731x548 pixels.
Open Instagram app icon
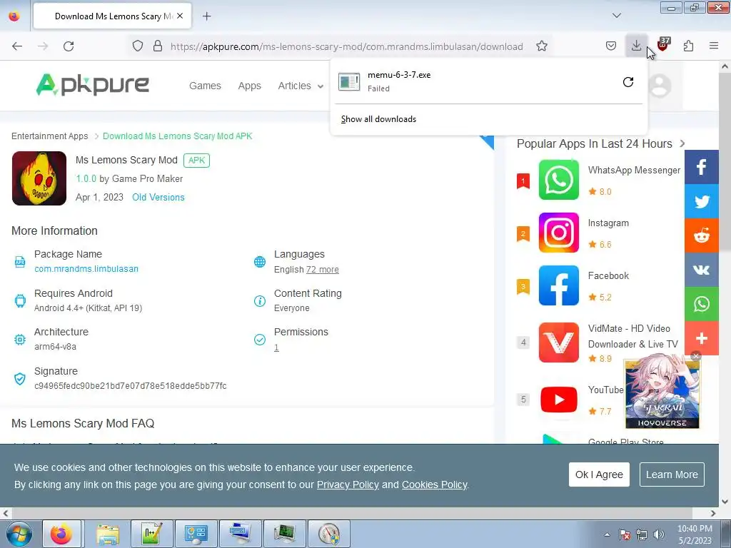pos(558,233)
